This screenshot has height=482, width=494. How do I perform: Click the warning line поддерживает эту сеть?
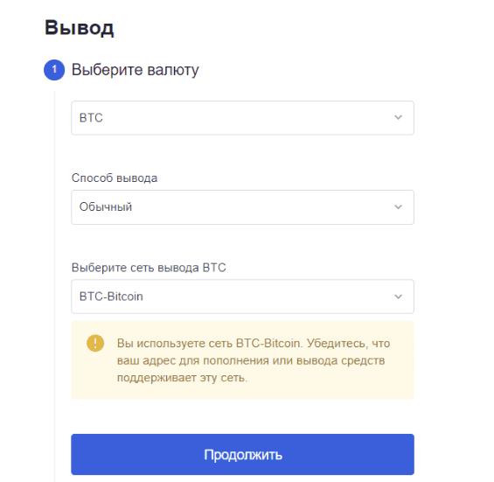[x=182, y=378]
